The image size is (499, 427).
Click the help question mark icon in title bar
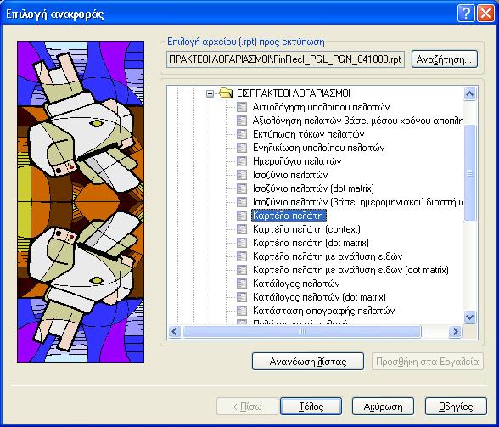tap(466, 14)
